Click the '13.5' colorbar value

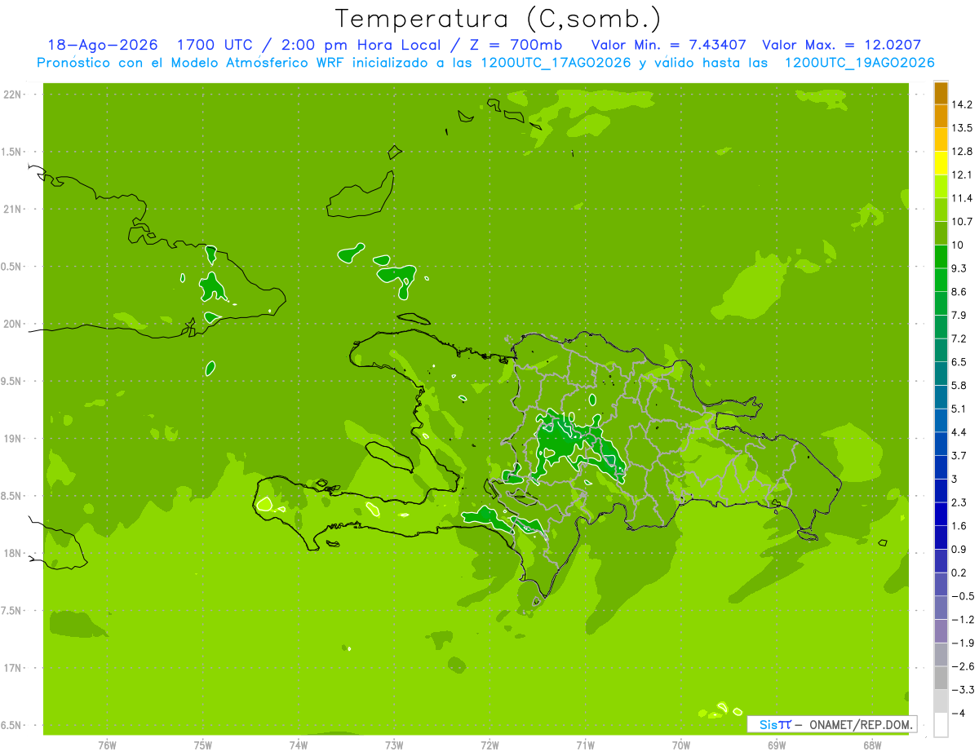pyautogui.click(x=961, y=128)
